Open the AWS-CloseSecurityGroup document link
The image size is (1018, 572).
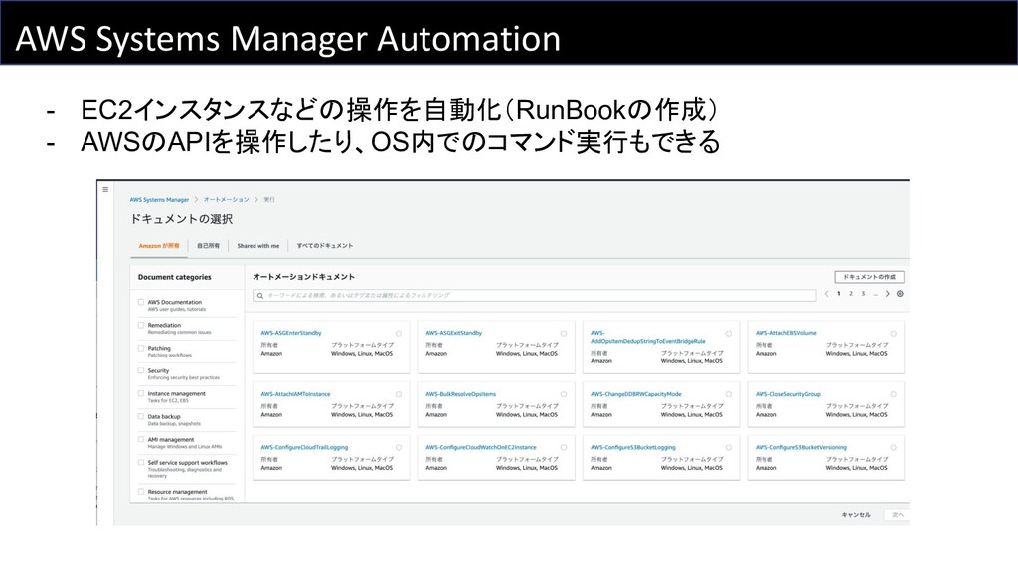(788, 394)
